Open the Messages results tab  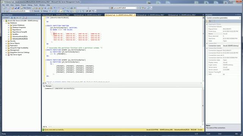click(47, 86)
